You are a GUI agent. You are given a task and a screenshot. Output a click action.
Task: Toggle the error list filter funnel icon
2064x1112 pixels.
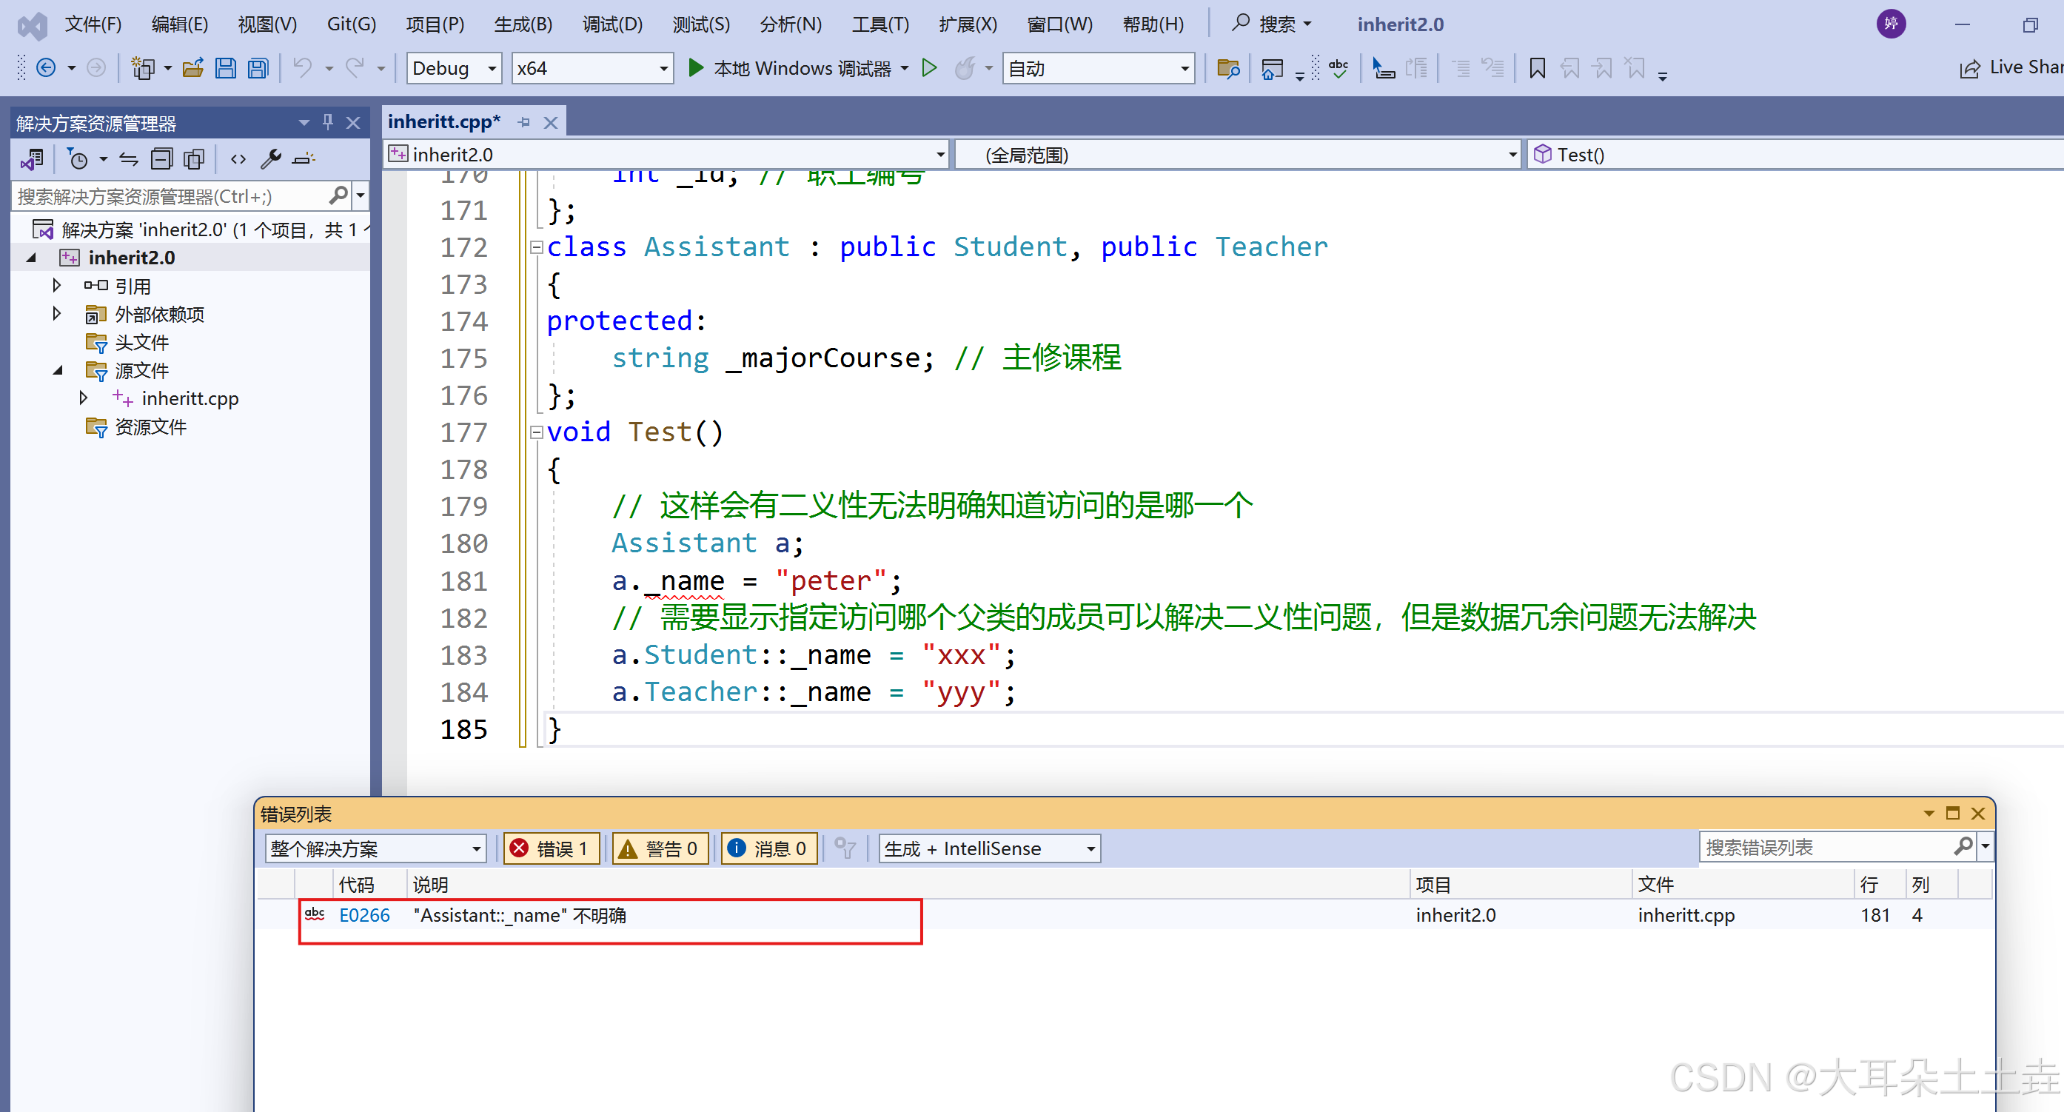tap(845, 848)
